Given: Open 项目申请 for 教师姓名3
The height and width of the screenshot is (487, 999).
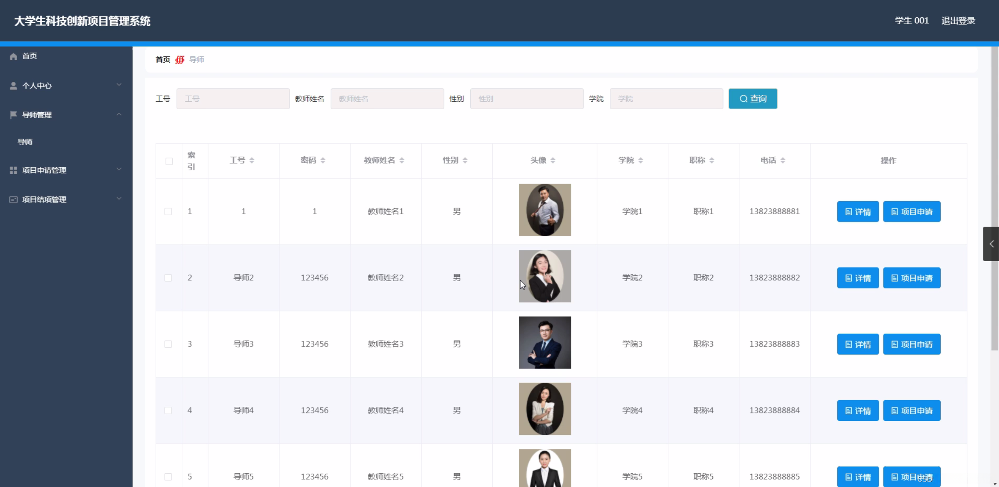Looking at the screenshot, I should coord(912,344).
